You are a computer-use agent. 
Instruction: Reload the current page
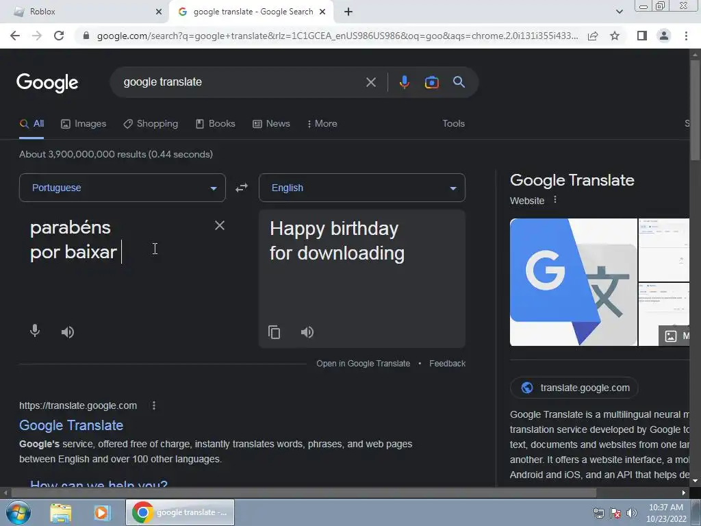(x=59, y=36)
